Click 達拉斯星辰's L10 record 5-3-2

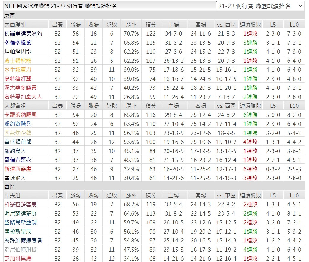point(294,232)
